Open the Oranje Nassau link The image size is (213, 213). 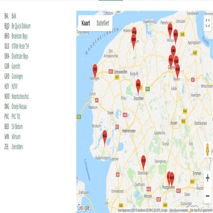[x=19, y=106]
